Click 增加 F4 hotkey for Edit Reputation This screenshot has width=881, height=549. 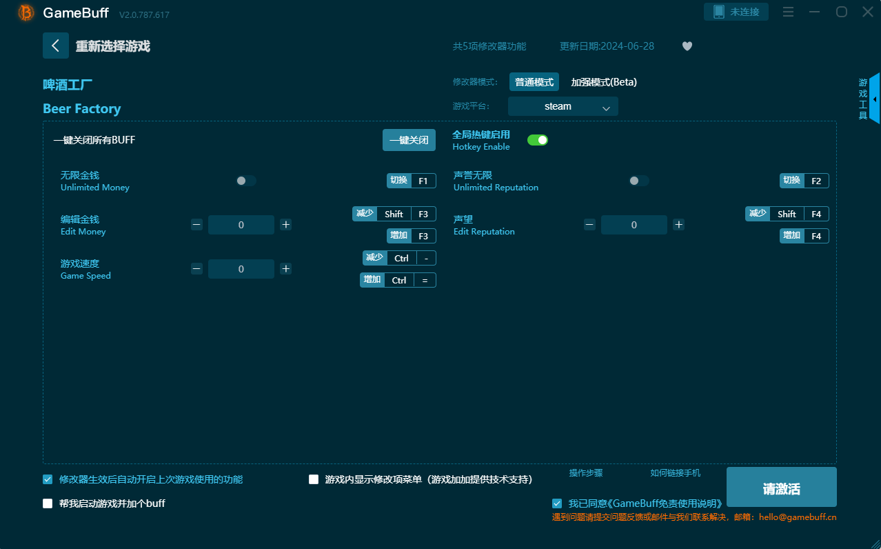(804, 236)
